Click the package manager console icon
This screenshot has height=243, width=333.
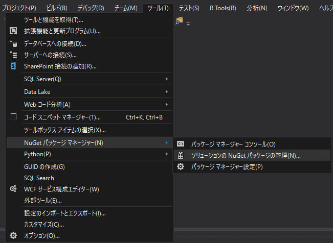[x=181, y=144]
